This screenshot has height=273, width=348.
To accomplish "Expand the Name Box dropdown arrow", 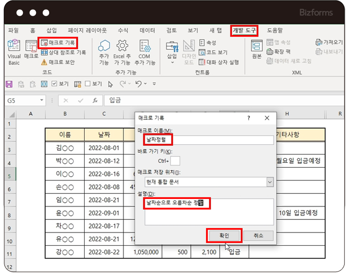I will (42, 100).
